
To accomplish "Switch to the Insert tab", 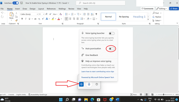I will pos(17,9).
